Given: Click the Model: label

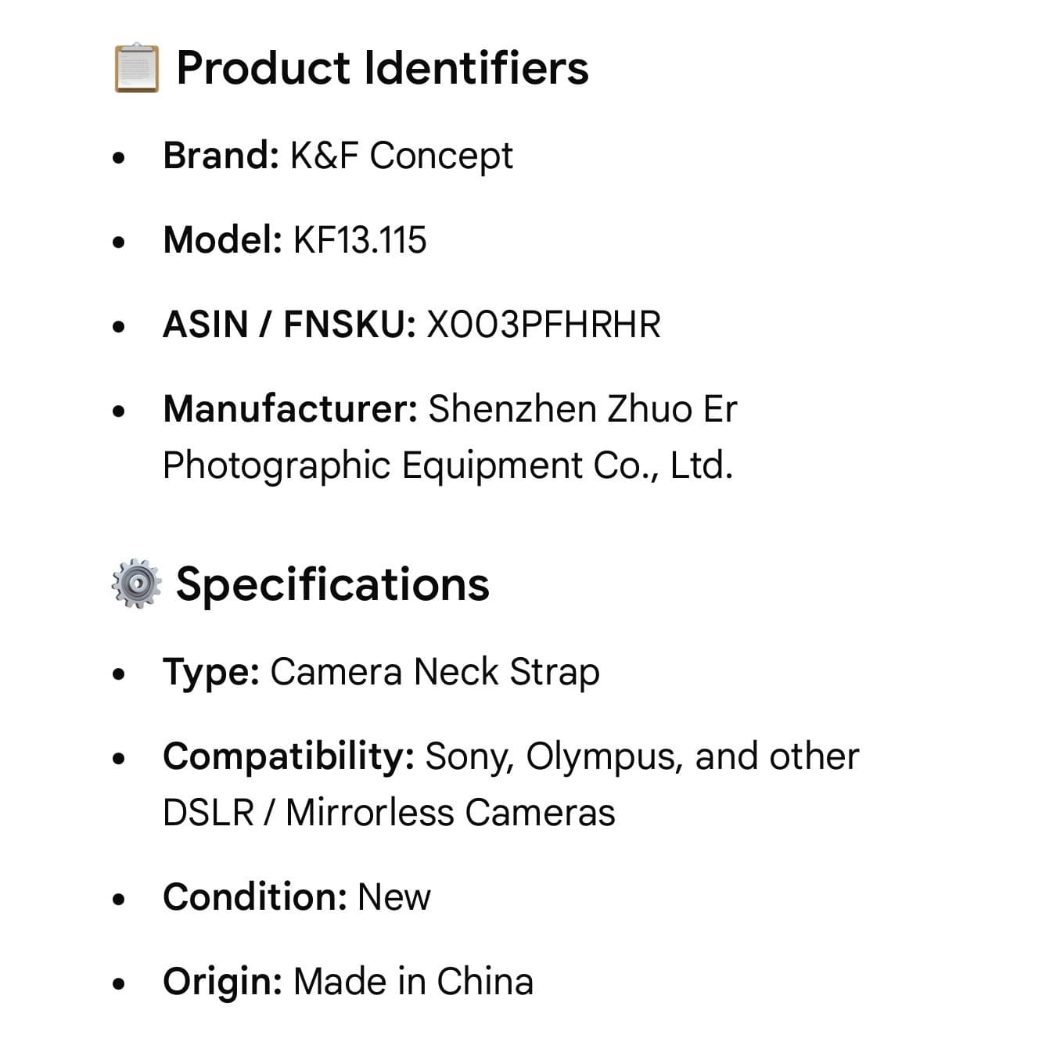Looking at the screenshot, I should pyautogui.click(x=222, y=239).
